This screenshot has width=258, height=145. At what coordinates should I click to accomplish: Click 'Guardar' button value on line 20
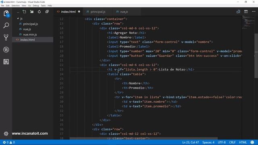(165, 56)
